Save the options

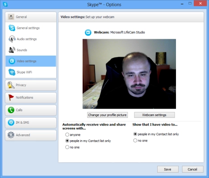tap(168, 169)
